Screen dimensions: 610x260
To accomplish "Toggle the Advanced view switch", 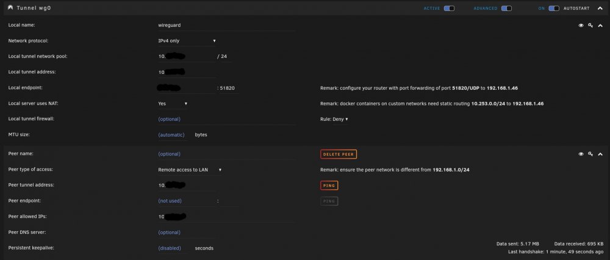I will coord(506,8).
